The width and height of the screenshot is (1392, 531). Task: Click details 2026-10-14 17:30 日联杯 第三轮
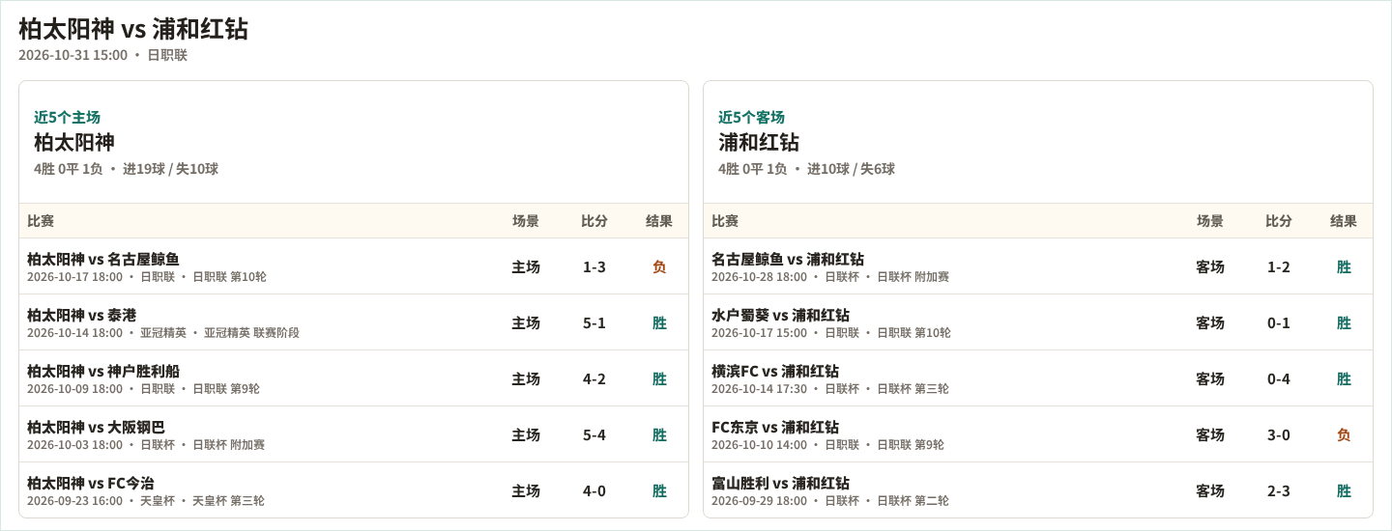tap(830, 389)
